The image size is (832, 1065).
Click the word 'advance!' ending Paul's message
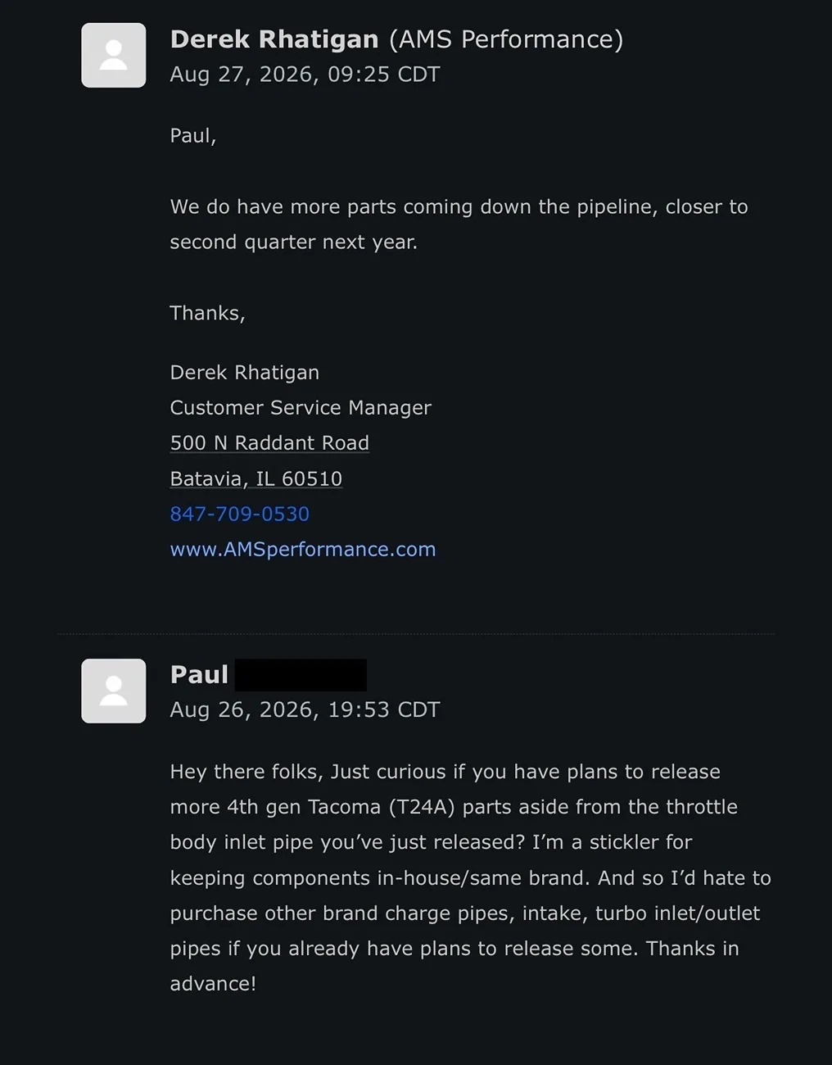point(213,983)
